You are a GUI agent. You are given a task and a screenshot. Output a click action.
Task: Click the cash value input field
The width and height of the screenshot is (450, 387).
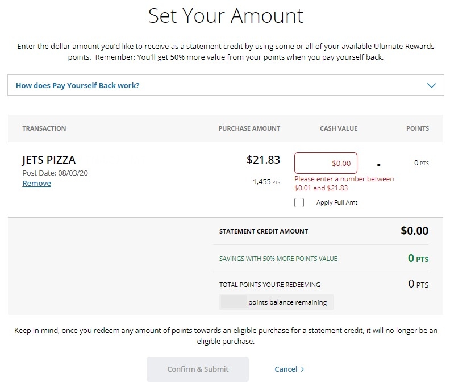(x=326, y=163)
